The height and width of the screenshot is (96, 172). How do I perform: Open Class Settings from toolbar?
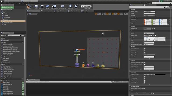[54, 7]
